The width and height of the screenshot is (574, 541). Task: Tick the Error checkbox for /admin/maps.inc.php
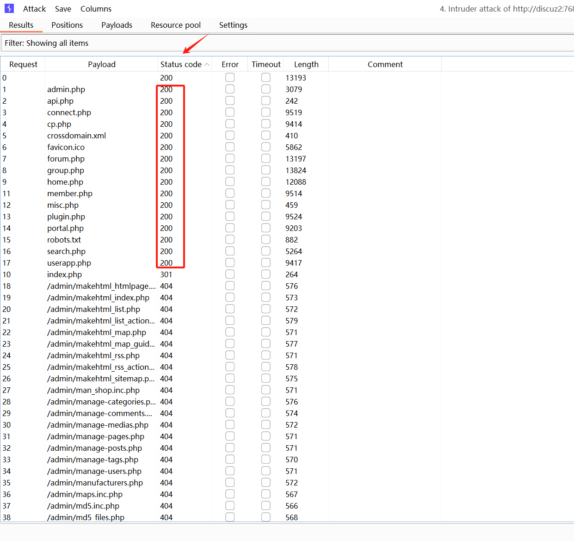pyautogui.click(x=230, y=494)
